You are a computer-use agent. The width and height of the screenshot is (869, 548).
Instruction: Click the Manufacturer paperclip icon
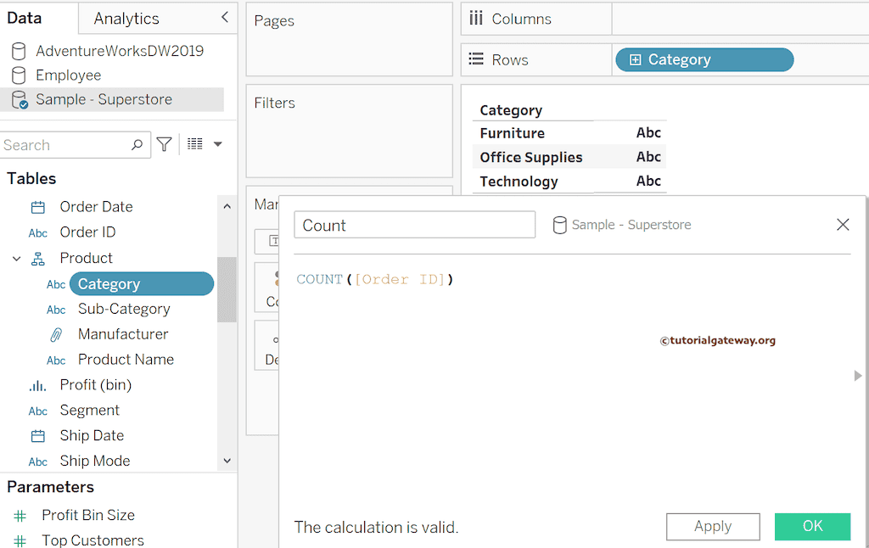point(56,334)
